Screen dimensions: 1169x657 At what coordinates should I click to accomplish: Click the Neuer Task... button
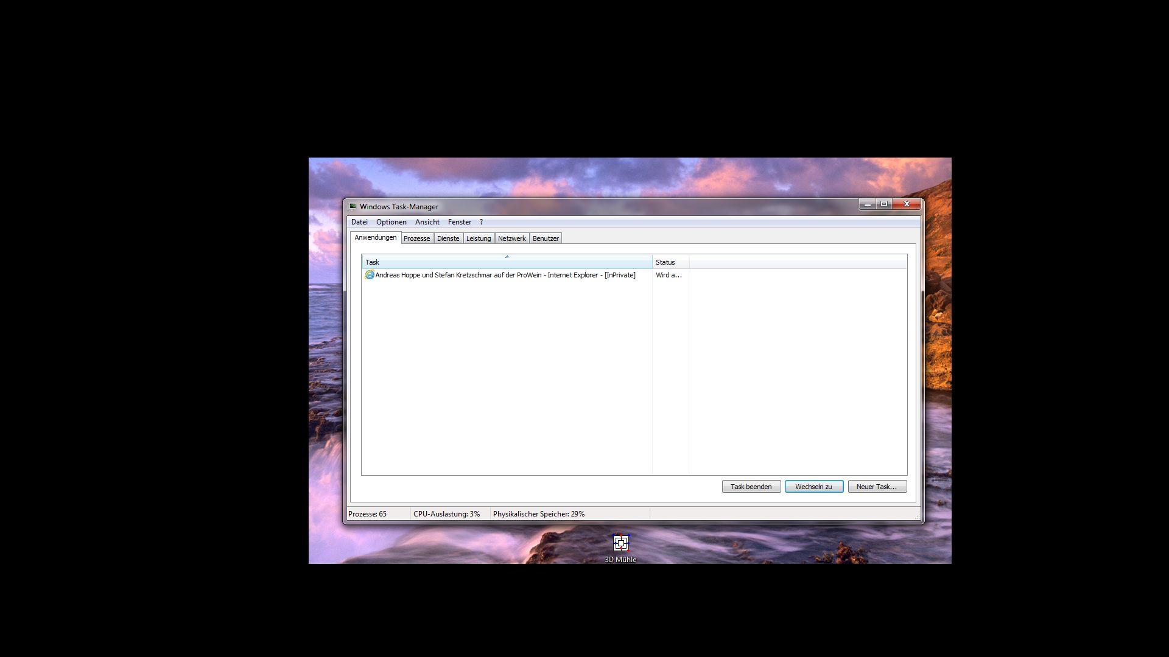(x=876, y=487)
